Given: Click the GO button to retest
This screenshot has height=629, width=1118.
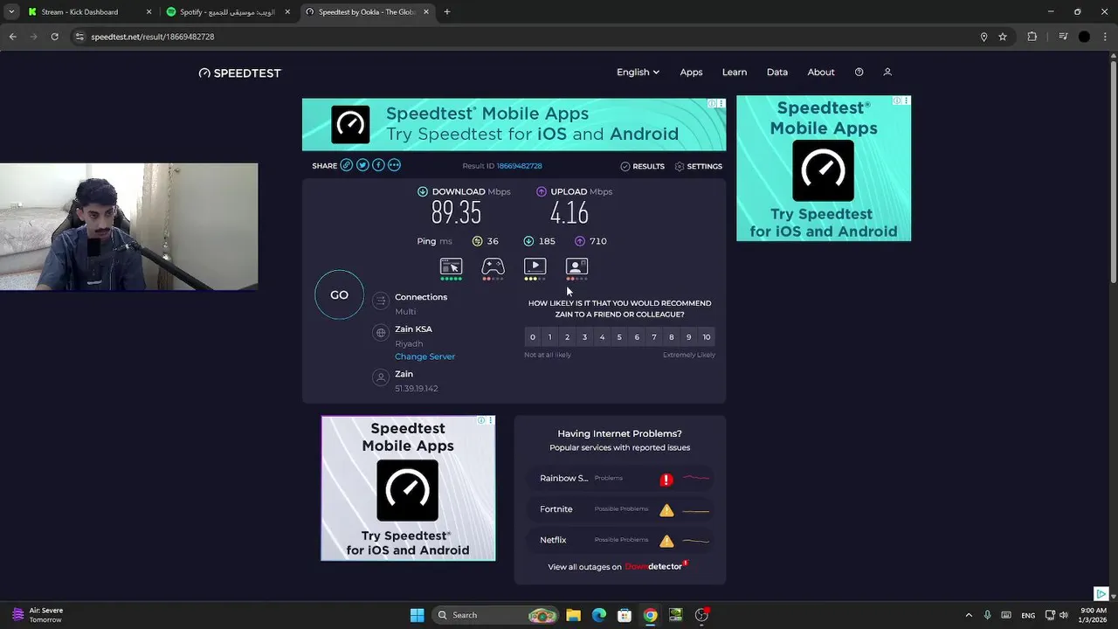Looking at the screenshot, I should tap(339, 295).
